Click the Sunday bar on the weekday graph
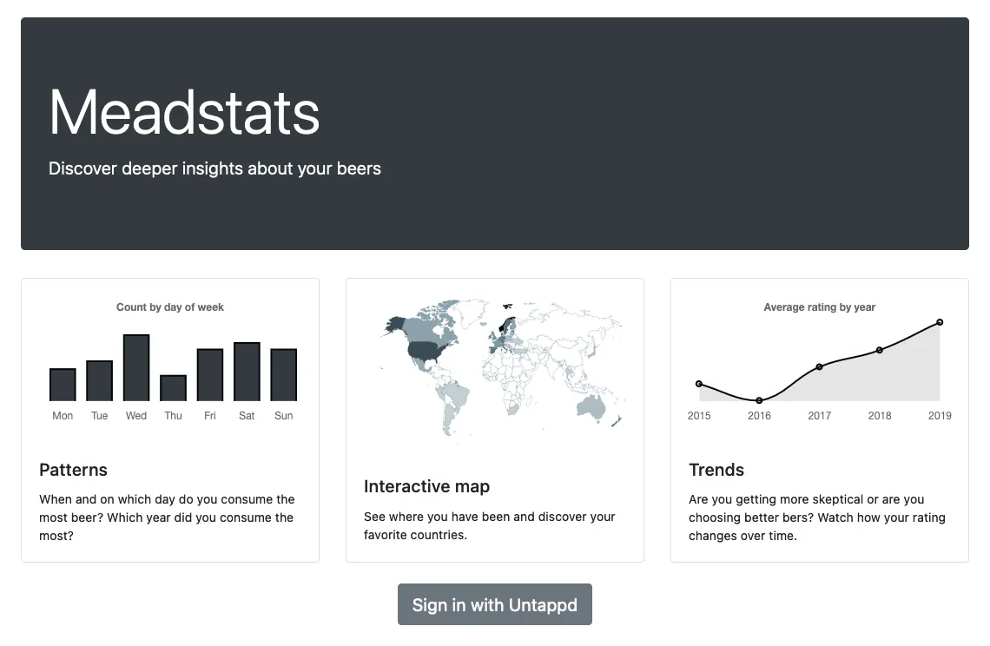 (x=283, y=373)
